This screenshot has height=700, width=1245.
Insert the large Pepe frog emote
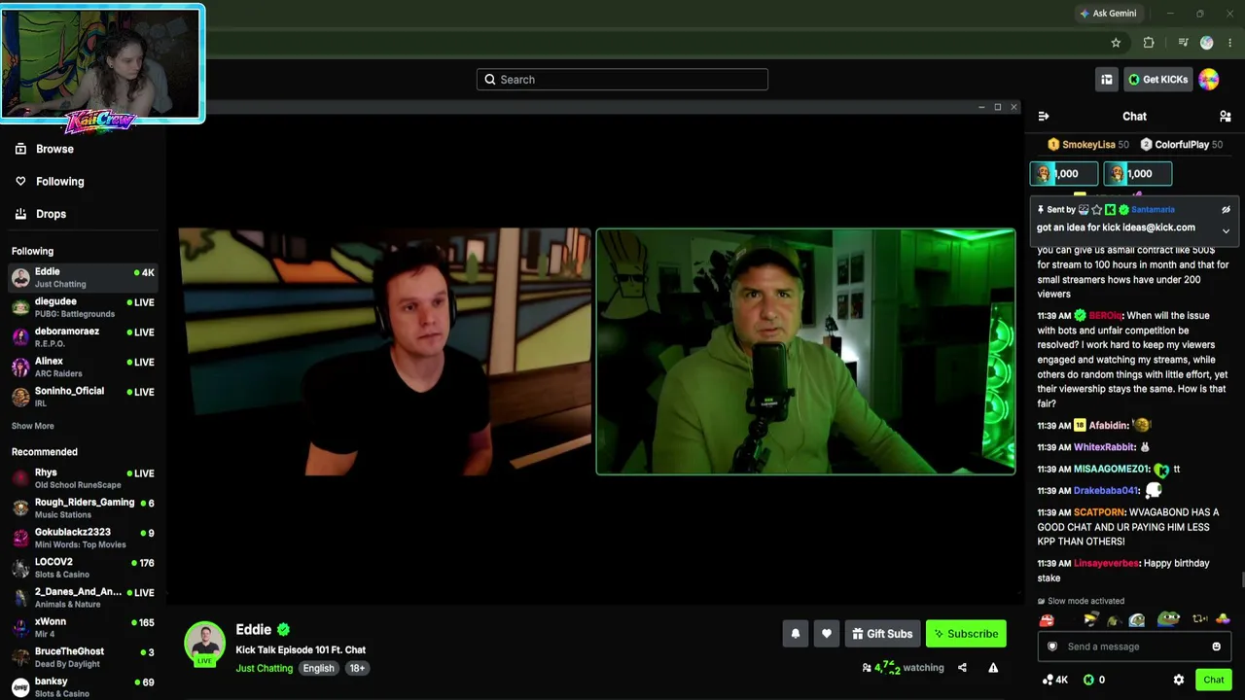click(1168, 619)
